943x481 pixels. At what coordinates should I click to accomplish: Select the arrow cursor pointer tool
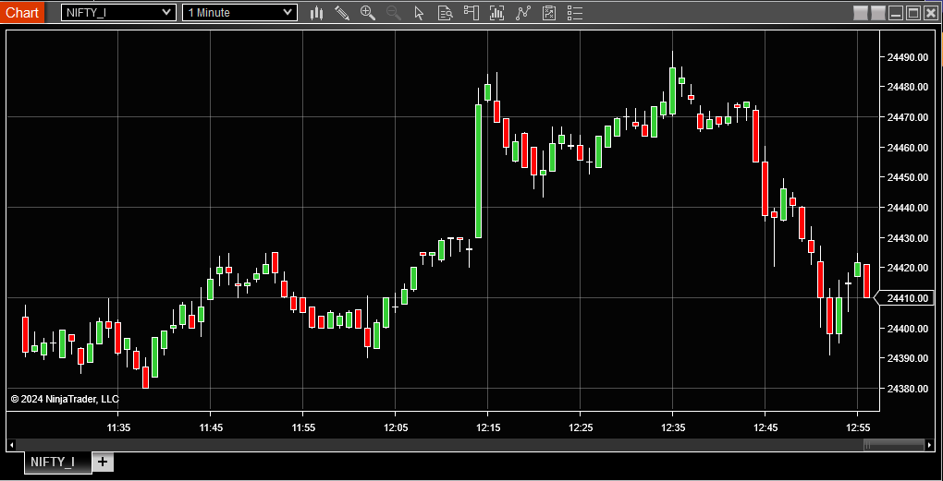[420, 13]
